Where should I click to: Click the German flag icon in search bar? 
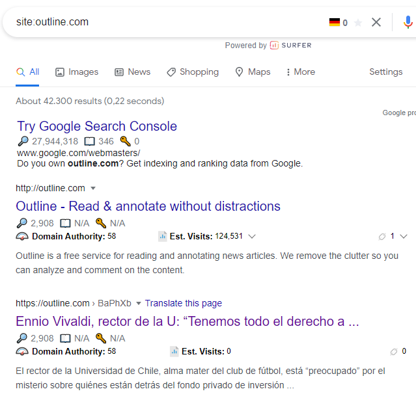pos(334,22)
